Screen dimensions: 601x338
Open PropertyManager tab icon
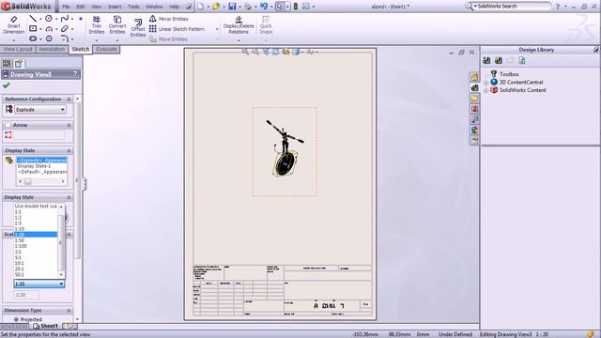[19, 64]
